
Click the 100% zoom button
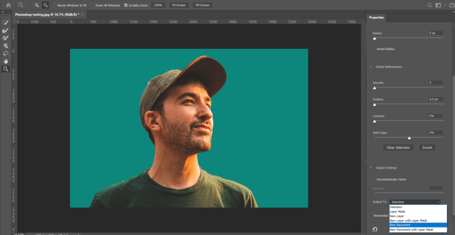coord(158,5)
